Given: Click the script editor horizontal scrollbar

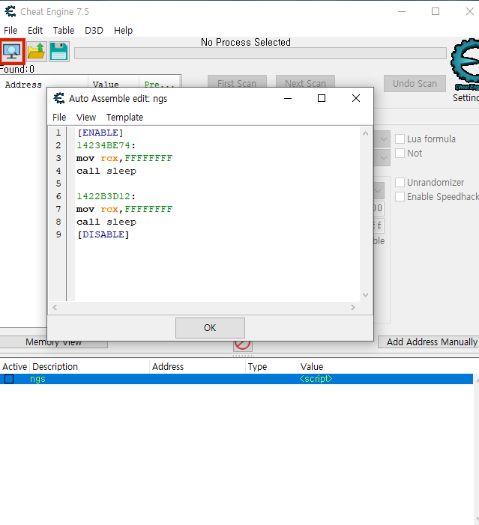Looking at the screenshot, I should [203, 308].
